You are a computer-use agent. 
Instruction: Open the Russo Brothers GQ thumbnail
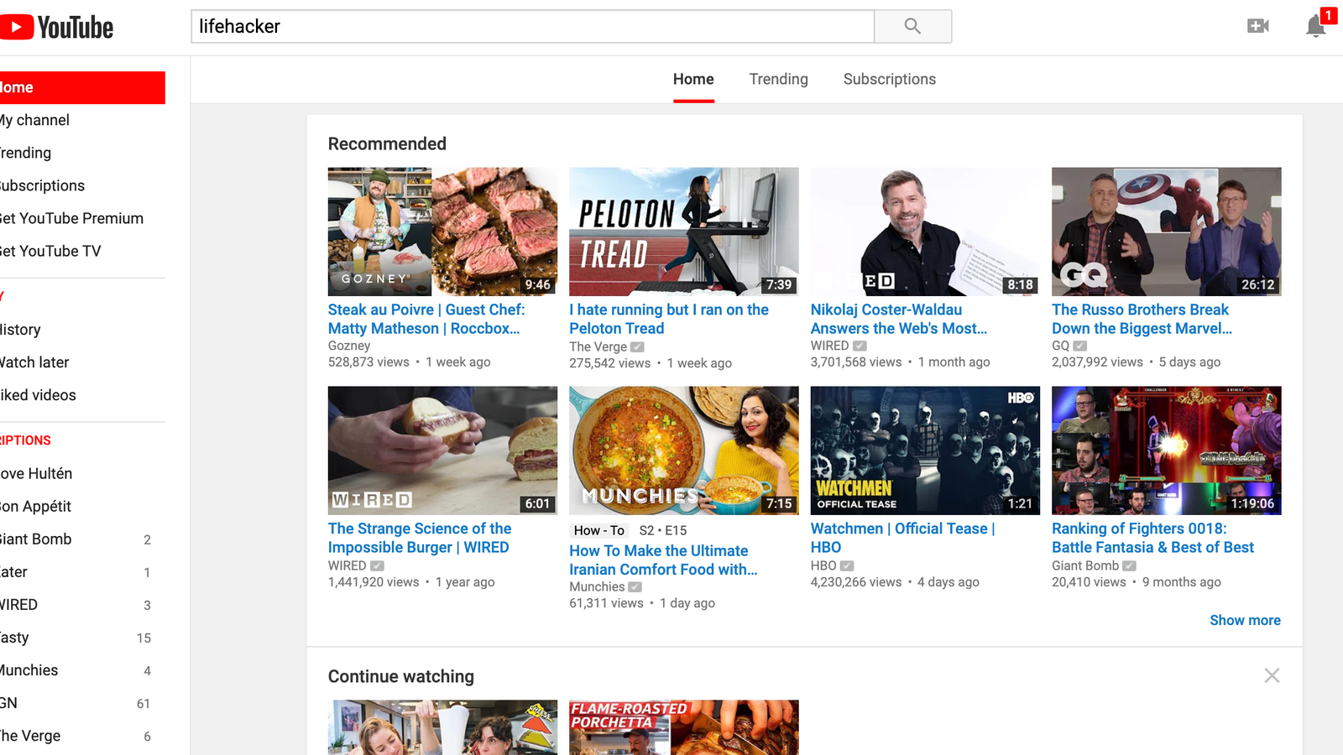click(1167, 232)
